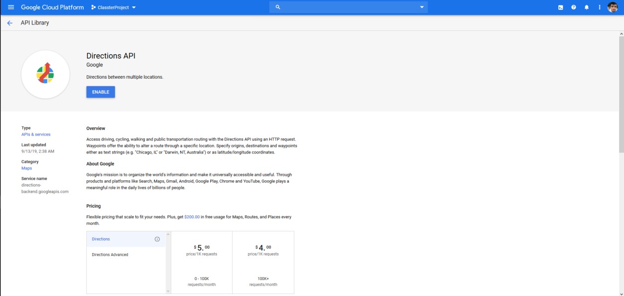Go back using the API Library arrow
Viewport: 624px width, 296px height.
(x=10, y=23)
